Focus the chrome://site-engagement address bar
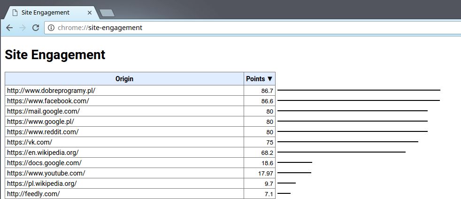The height and width of the screenshot is (199, 461). pos(253,28)
